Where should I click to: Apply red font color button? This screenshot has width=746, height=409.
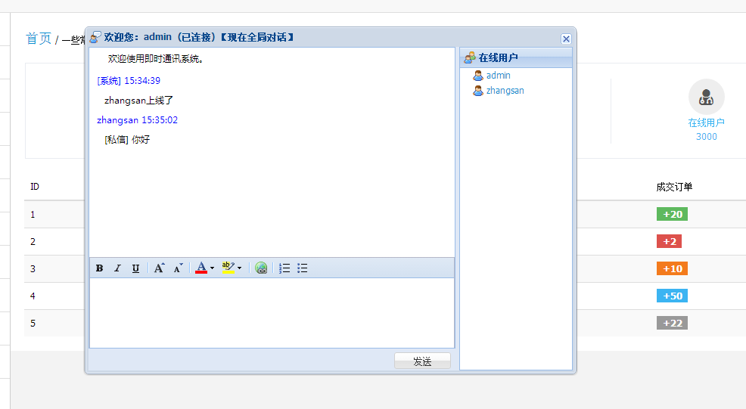pos(201,268)
